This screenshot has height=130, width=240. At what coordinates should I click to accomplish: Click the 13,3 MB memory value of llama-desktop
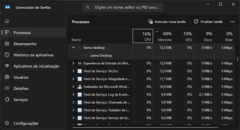click(166, 48)
